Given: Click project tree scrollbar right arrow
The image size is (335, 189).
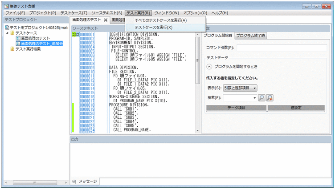Looking at the screenshot, I should pyautogui.click(x=66, y=183).
